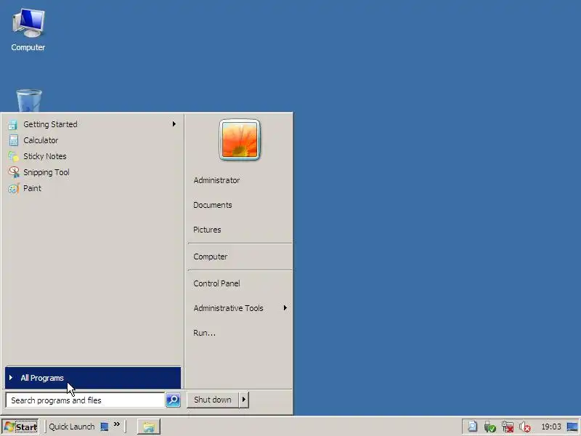Image resolution: width=581 pixels, height=436 pixels.
Task: Click the Quick Launch toolbar label
Action: pos(72,427)
